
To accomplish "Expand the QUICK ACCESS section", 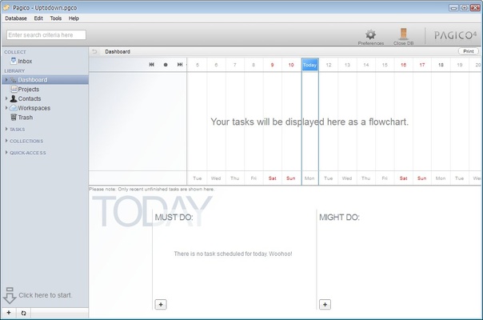I will [6, 152].
